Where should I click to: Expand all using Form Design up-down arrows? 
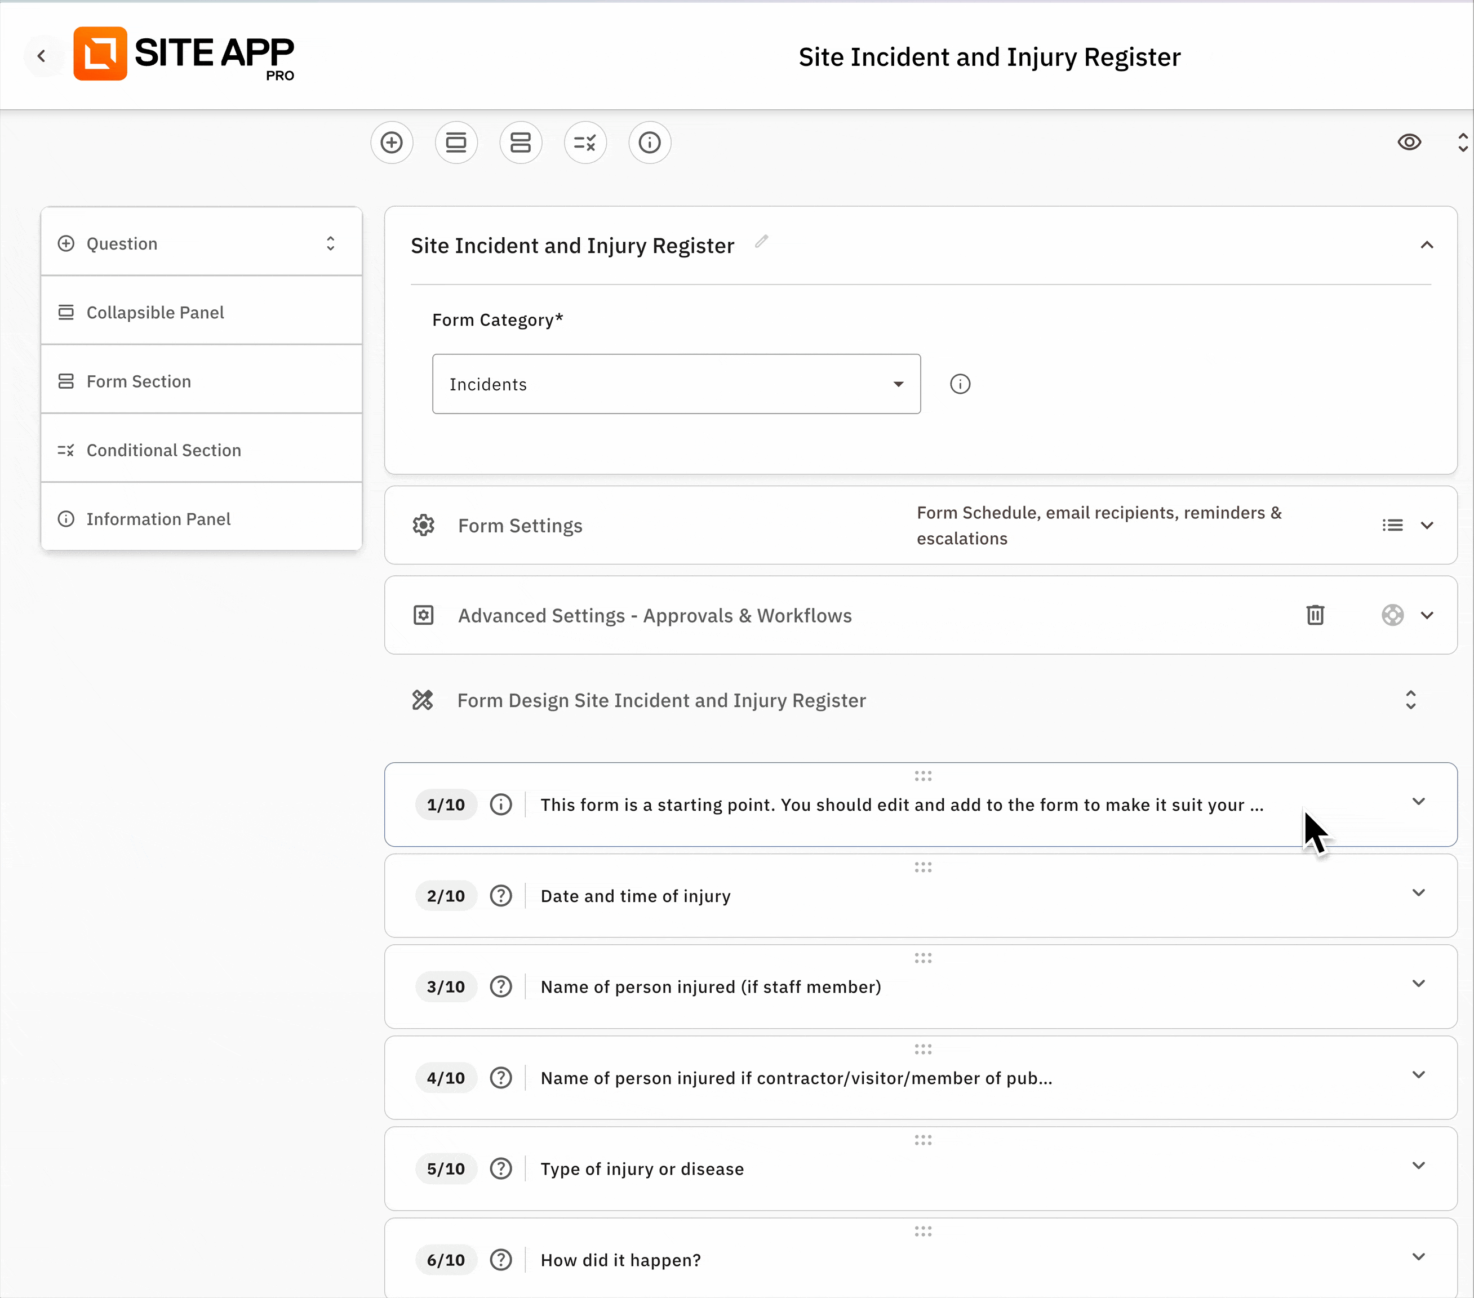click(1410, 700)
